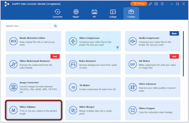This screenshot has width=189, height=123.
Task: Open the GIF Maker icon
Action: tap(133, 64)
